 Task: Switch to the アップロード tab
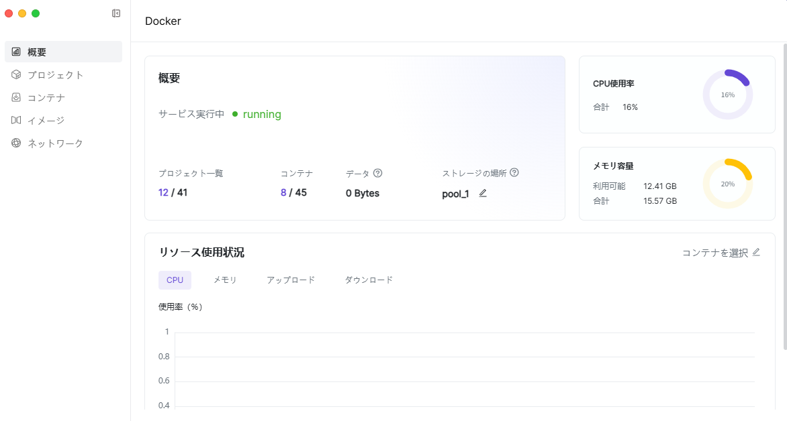click(291, 280)
